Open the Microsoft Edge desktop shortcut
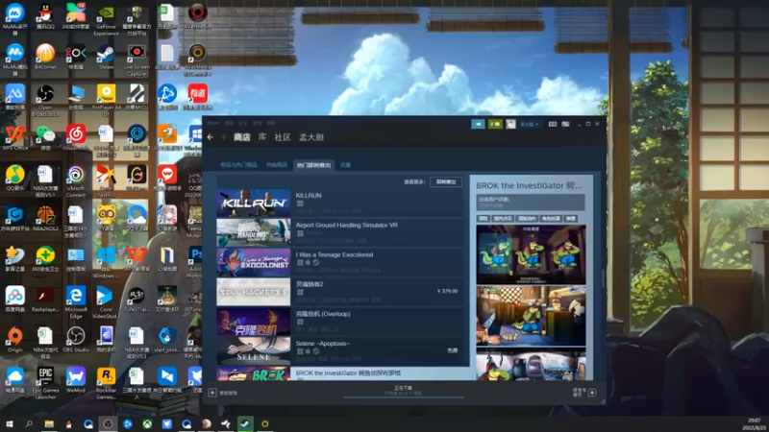769x432 pixels. pos(76,302)
